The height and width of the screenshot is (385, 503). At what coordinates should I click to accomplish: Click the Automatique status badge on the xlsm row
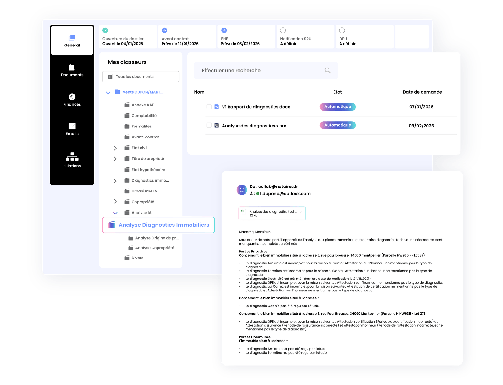(x=337, y=125)
